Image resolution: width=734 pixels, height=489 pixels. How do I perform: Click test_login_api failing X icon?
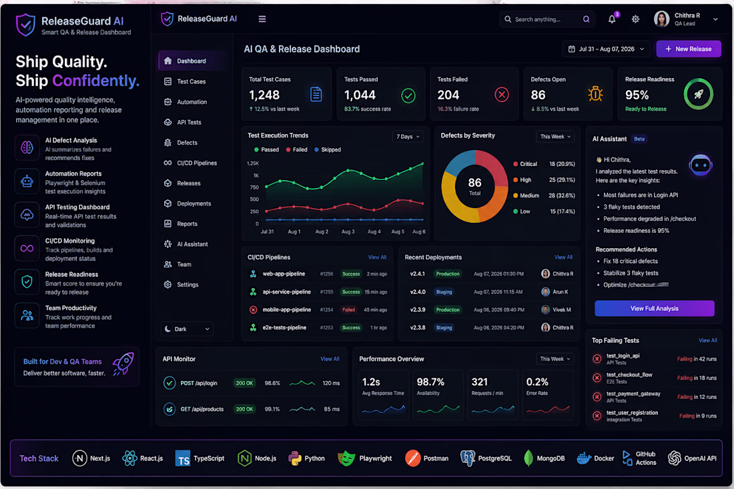[597, 359]
